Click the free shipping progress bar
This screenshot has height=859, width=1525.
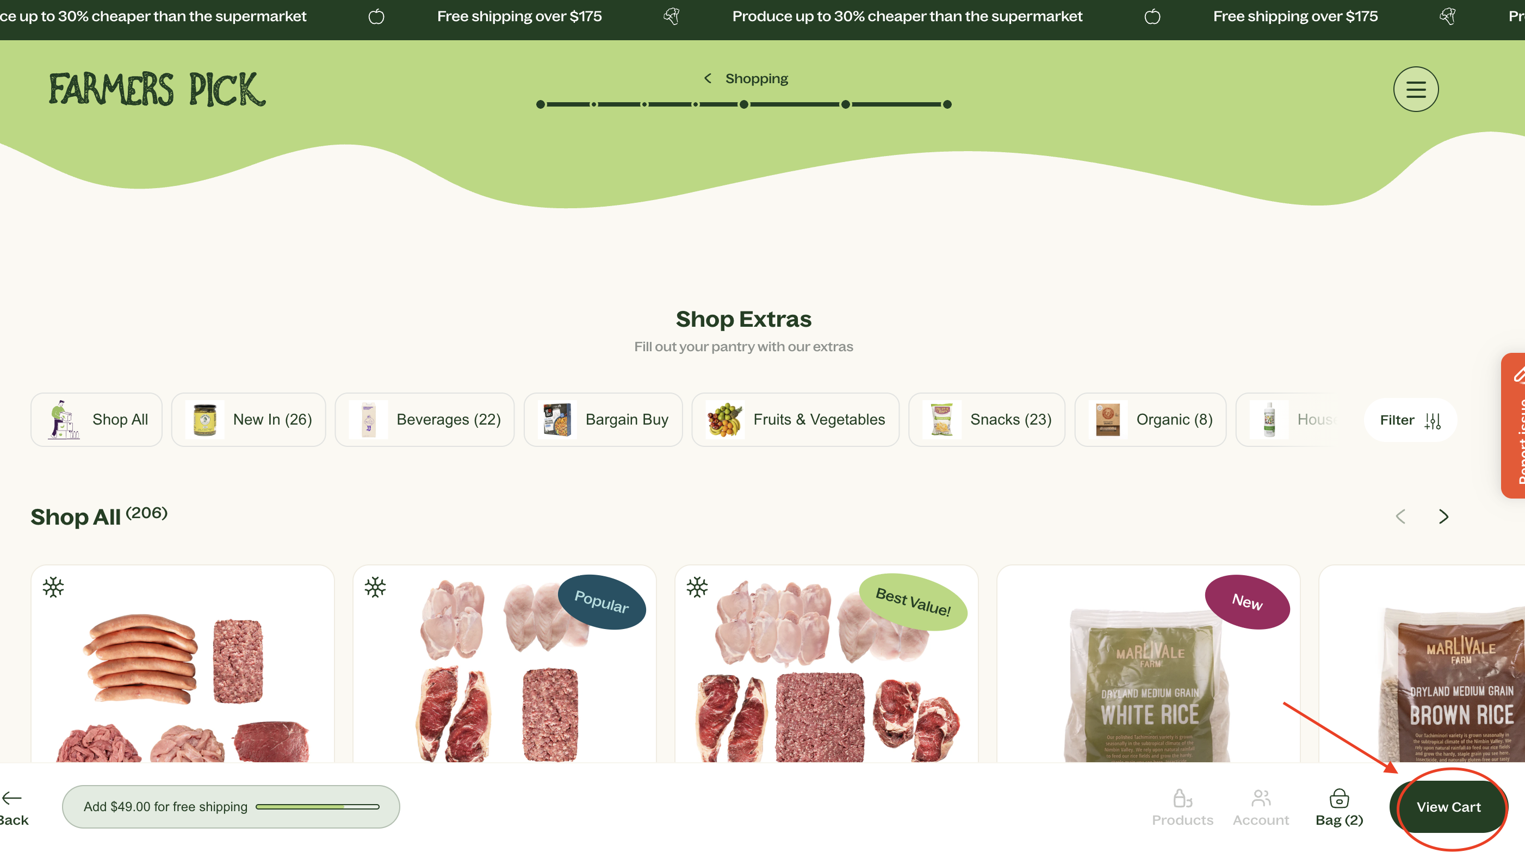pyautogui.click(x=317, y=806)
